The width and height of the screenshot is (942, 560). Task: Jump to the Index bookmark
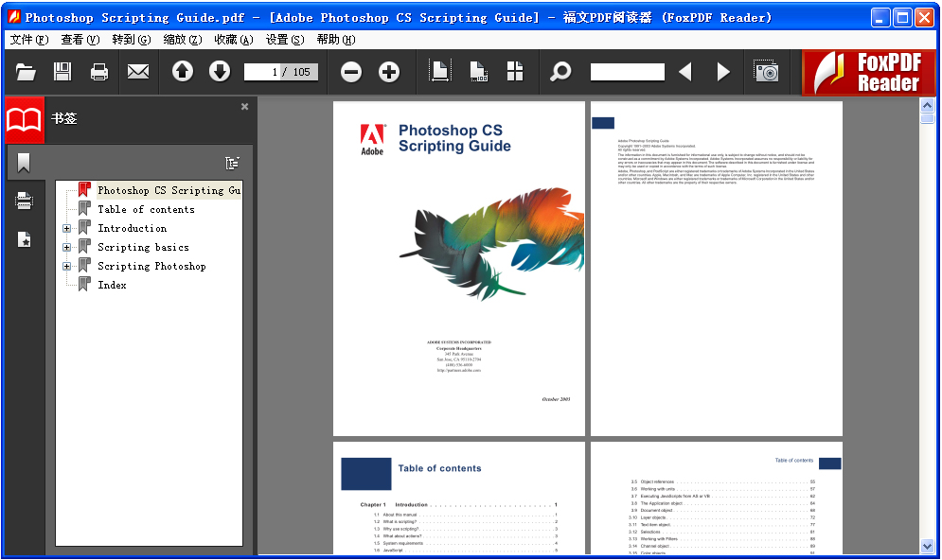click(x=112, y=285)
